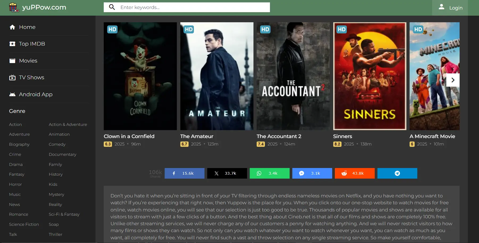Viewport: 479px width, 243px height.
Task: Click the yuPPow.com popcorn logo icon
Action: [14, 7]
